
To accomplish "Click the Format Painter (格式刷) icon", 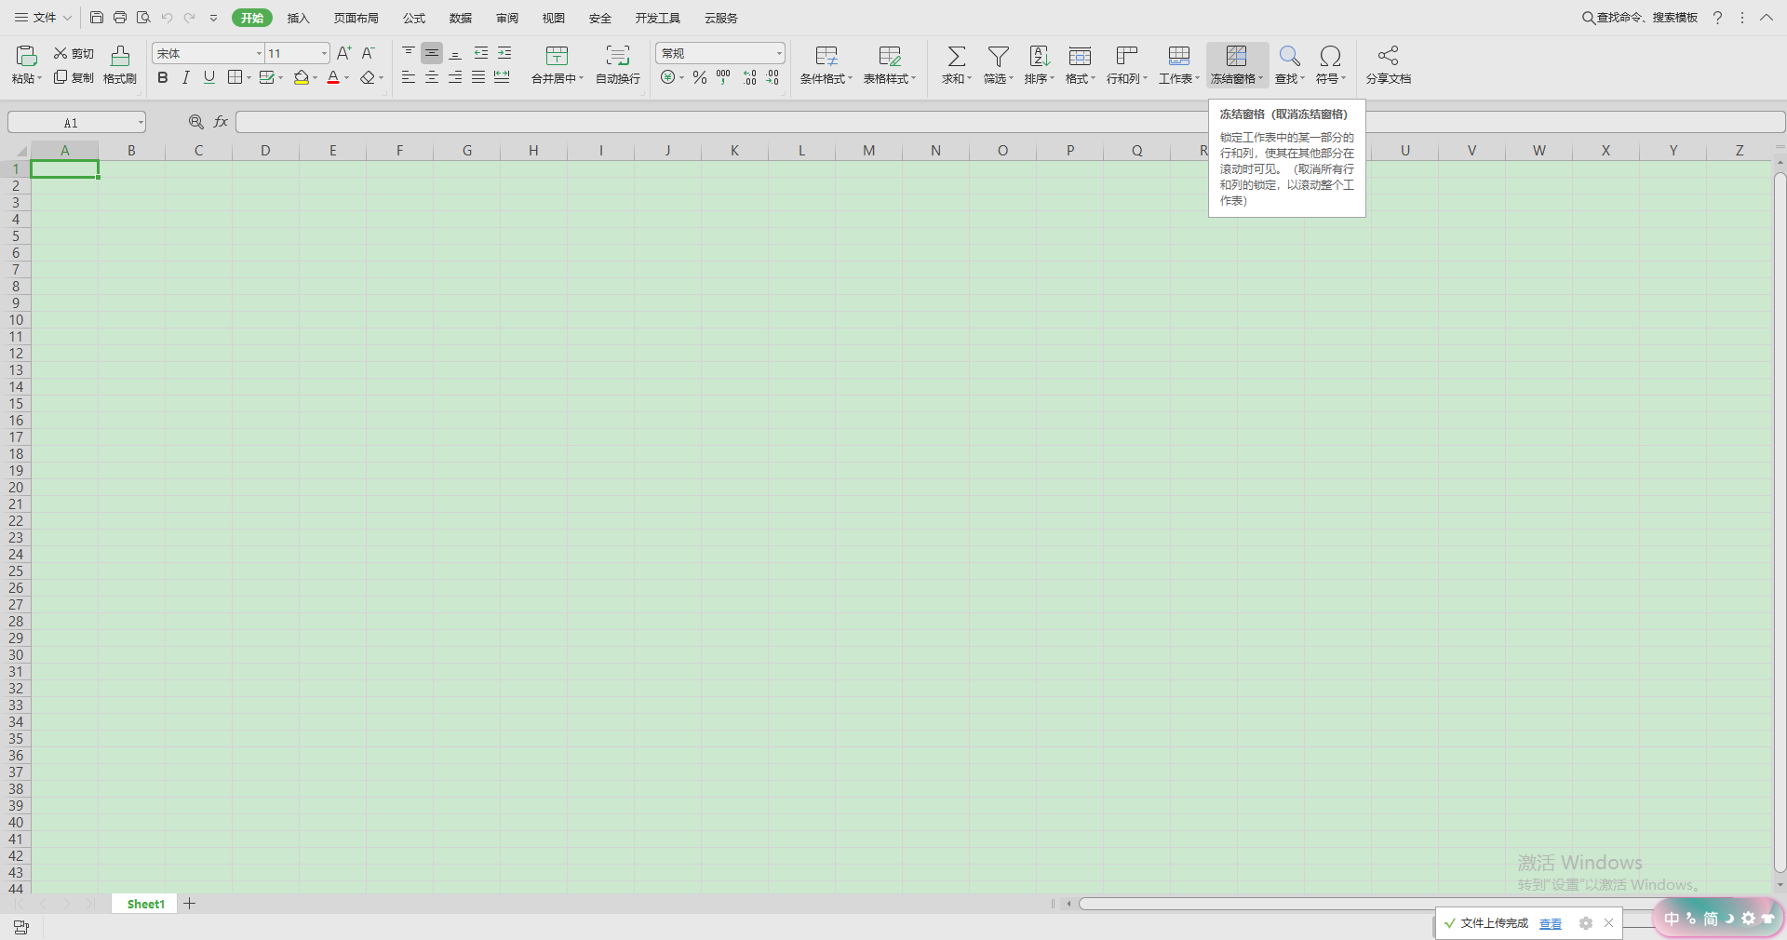I will [120, 56].
